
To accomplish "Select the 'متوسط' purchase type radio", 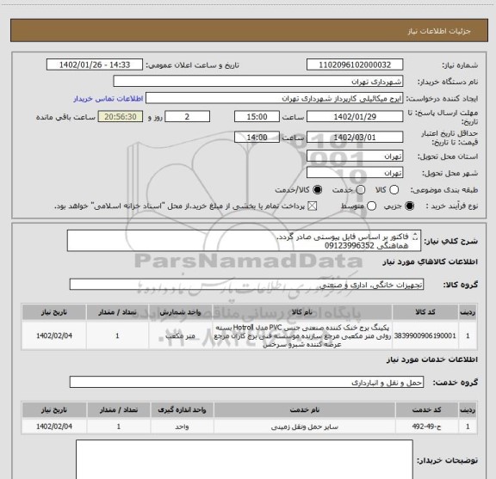I will click(371, 206).
